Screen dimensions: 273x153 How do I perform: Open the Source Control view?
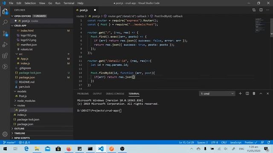(5, 34)
